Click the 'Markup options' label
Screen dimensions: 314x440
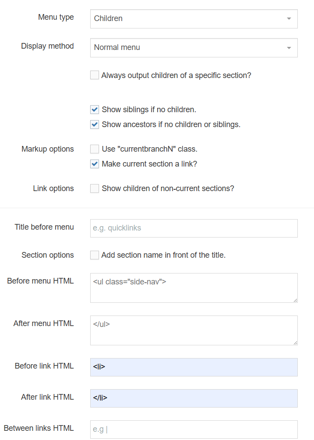click(x=47, y=149)
